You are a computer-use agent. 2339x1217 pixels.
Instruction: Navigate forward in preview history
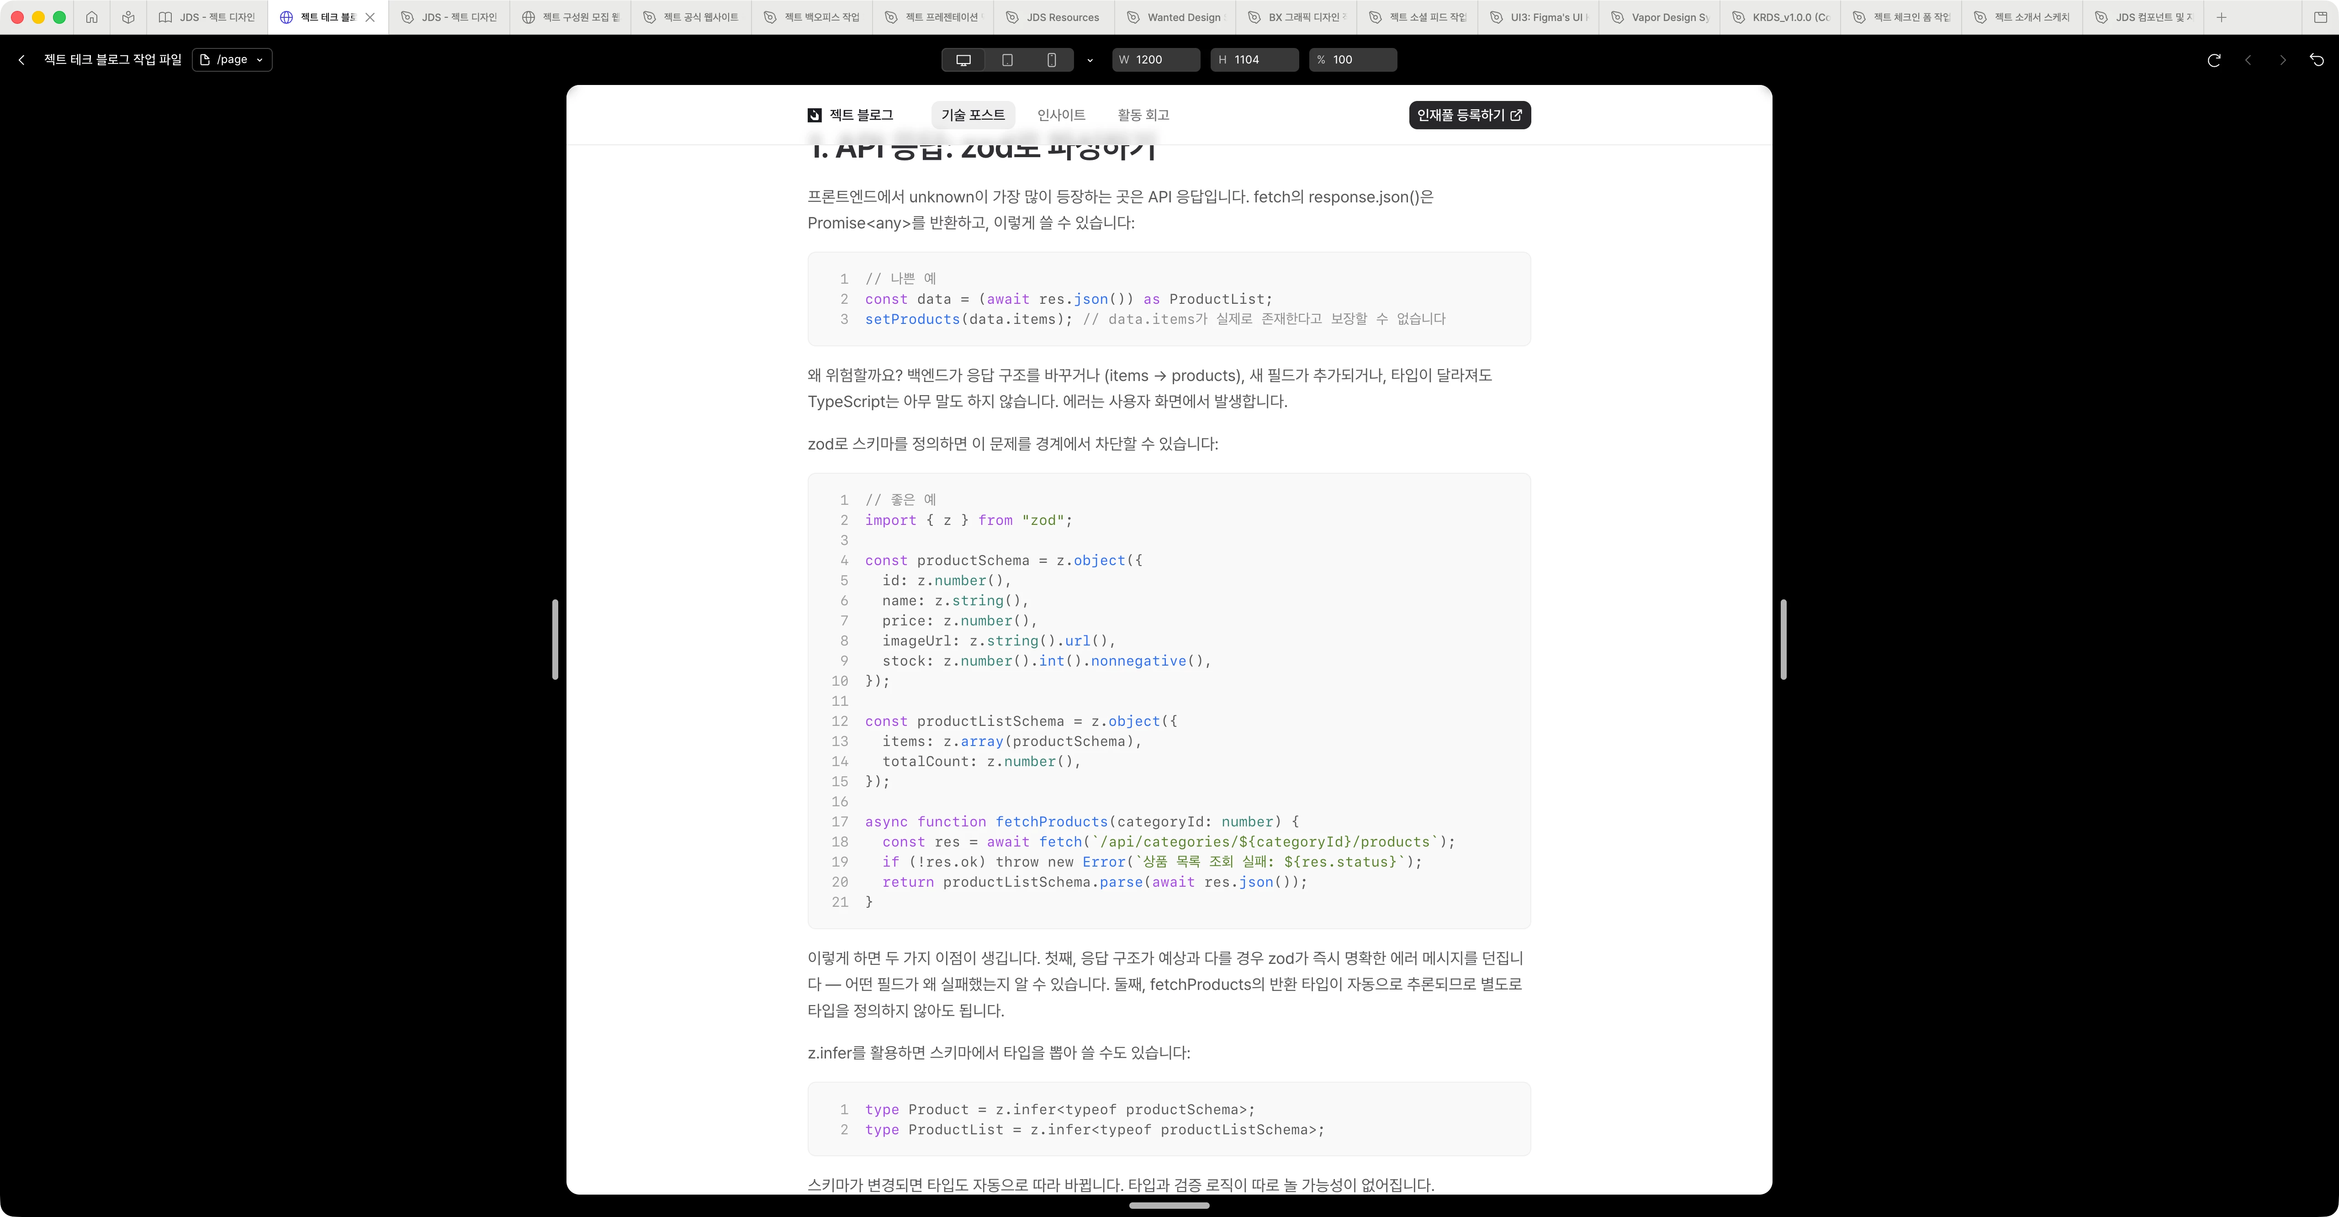[2283, 60]
